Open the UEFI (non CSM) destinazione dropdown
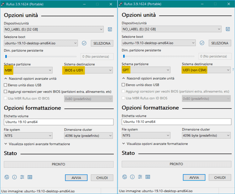235x194 pixels. point(206,70)
